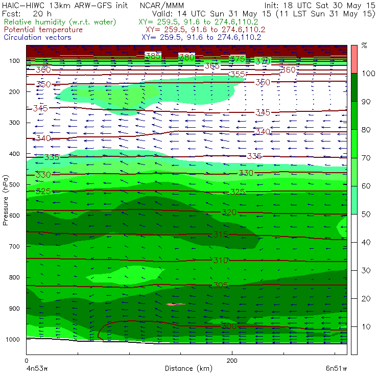Click the white 40–50% colorbar segment
The image size is (378, 378).
[354, 228]
